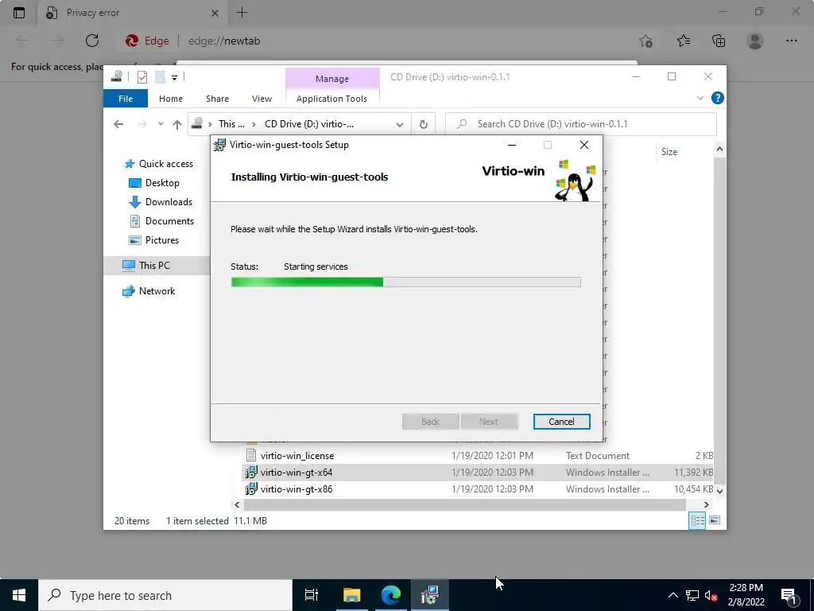
Task: Expand the address bar history dropdown
Action: 399,124
